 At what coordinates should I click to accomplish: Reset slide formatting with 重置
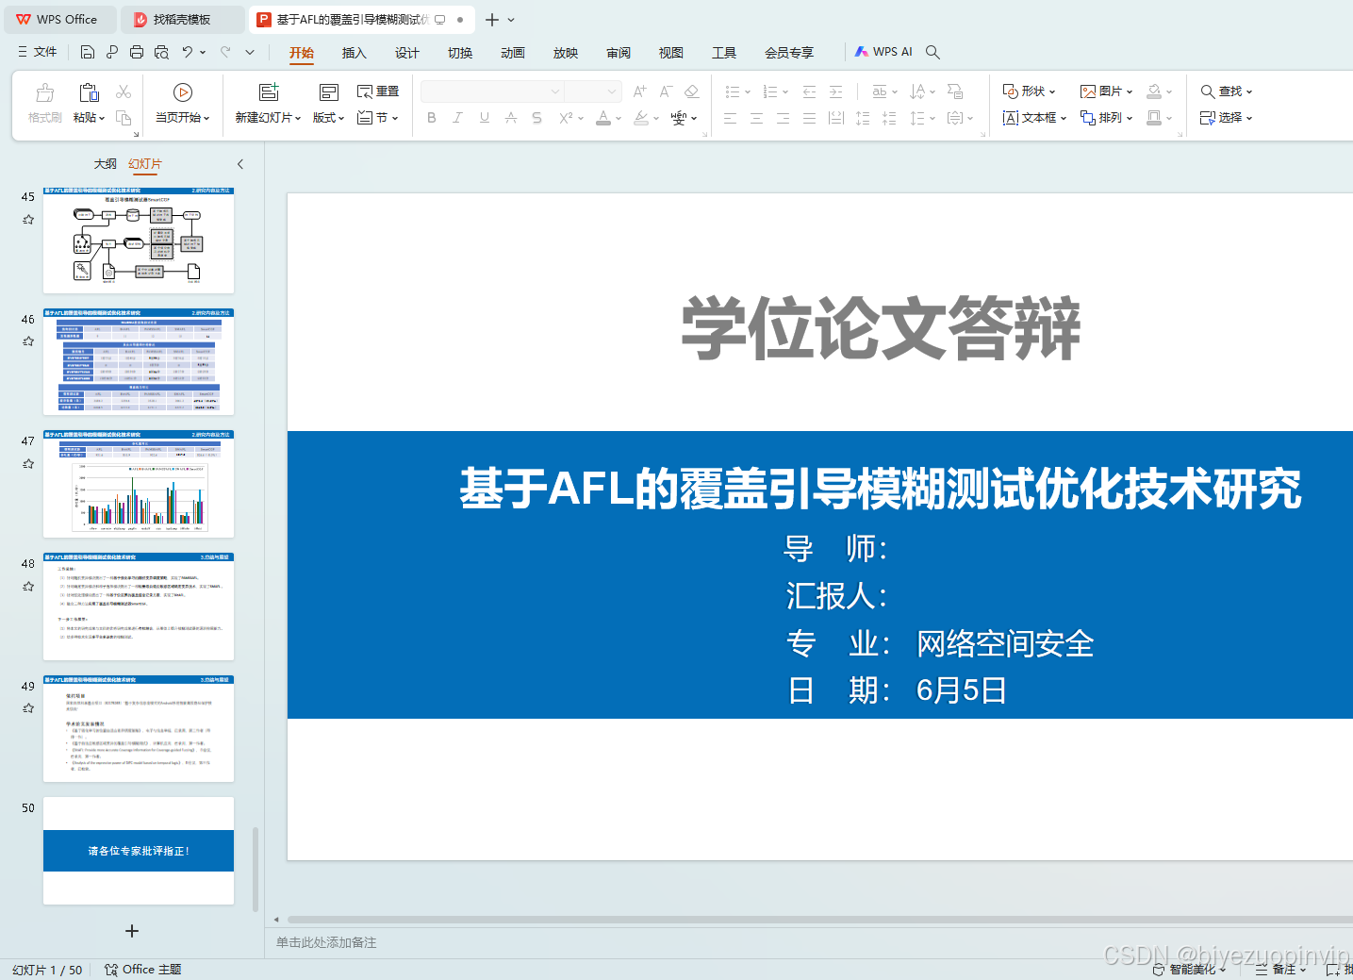(377, 91)
